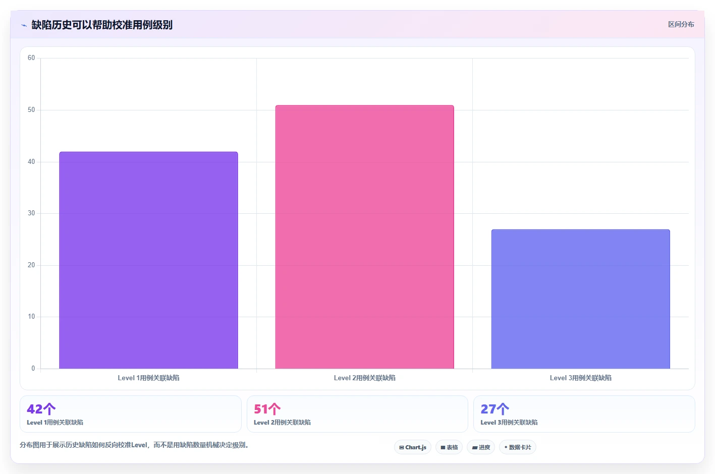This screenshot has height=474, width=715.
Task: Open the 42个 Level 1 data card
Action: click(131, 414)
